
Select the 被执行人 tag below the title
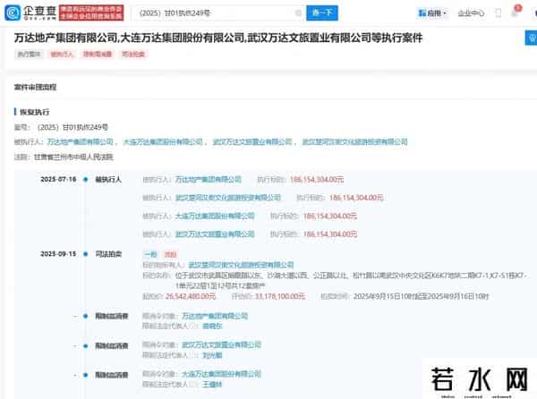point(60,55)
